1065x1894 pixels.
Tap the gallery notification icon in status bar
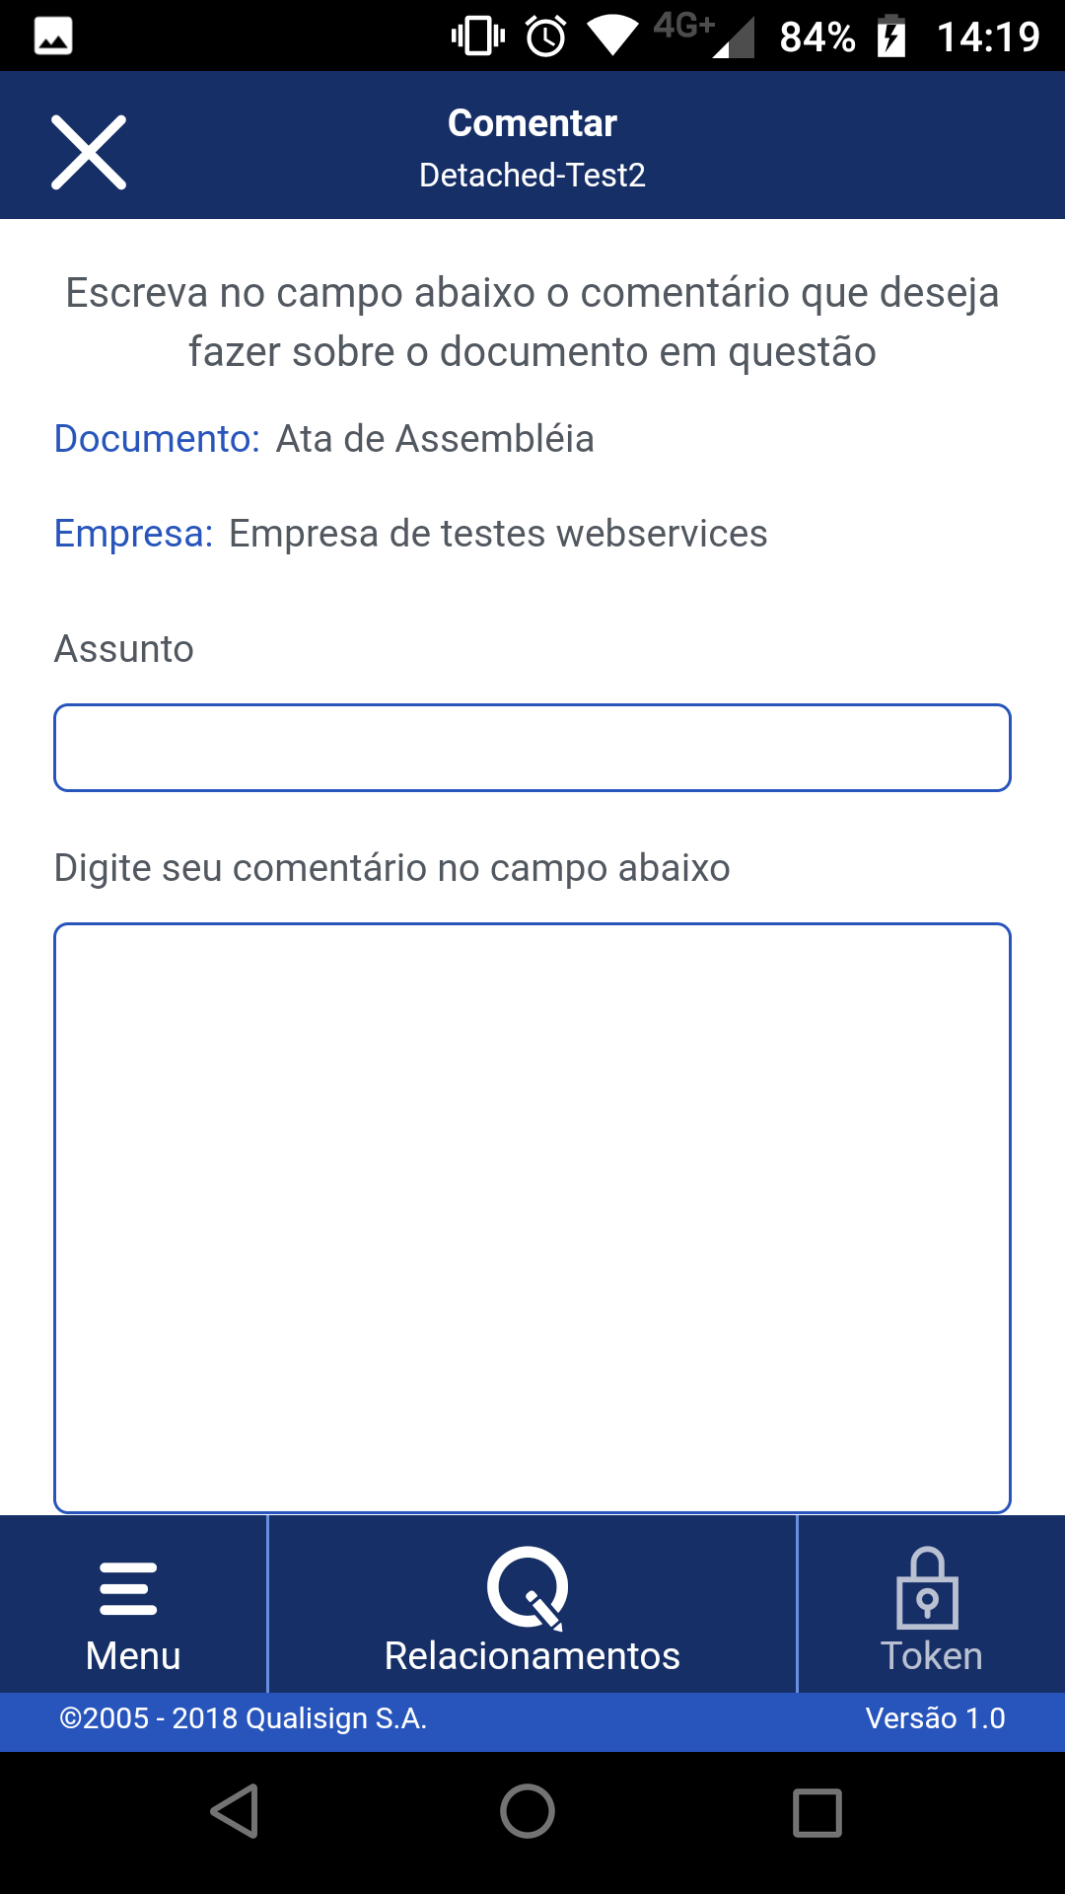pyautogui.click(x=51, y=36)
